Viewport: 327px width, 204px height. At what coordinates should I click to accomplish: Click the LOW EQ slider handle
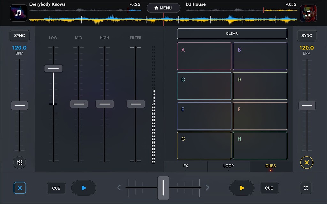click(53, 69)
